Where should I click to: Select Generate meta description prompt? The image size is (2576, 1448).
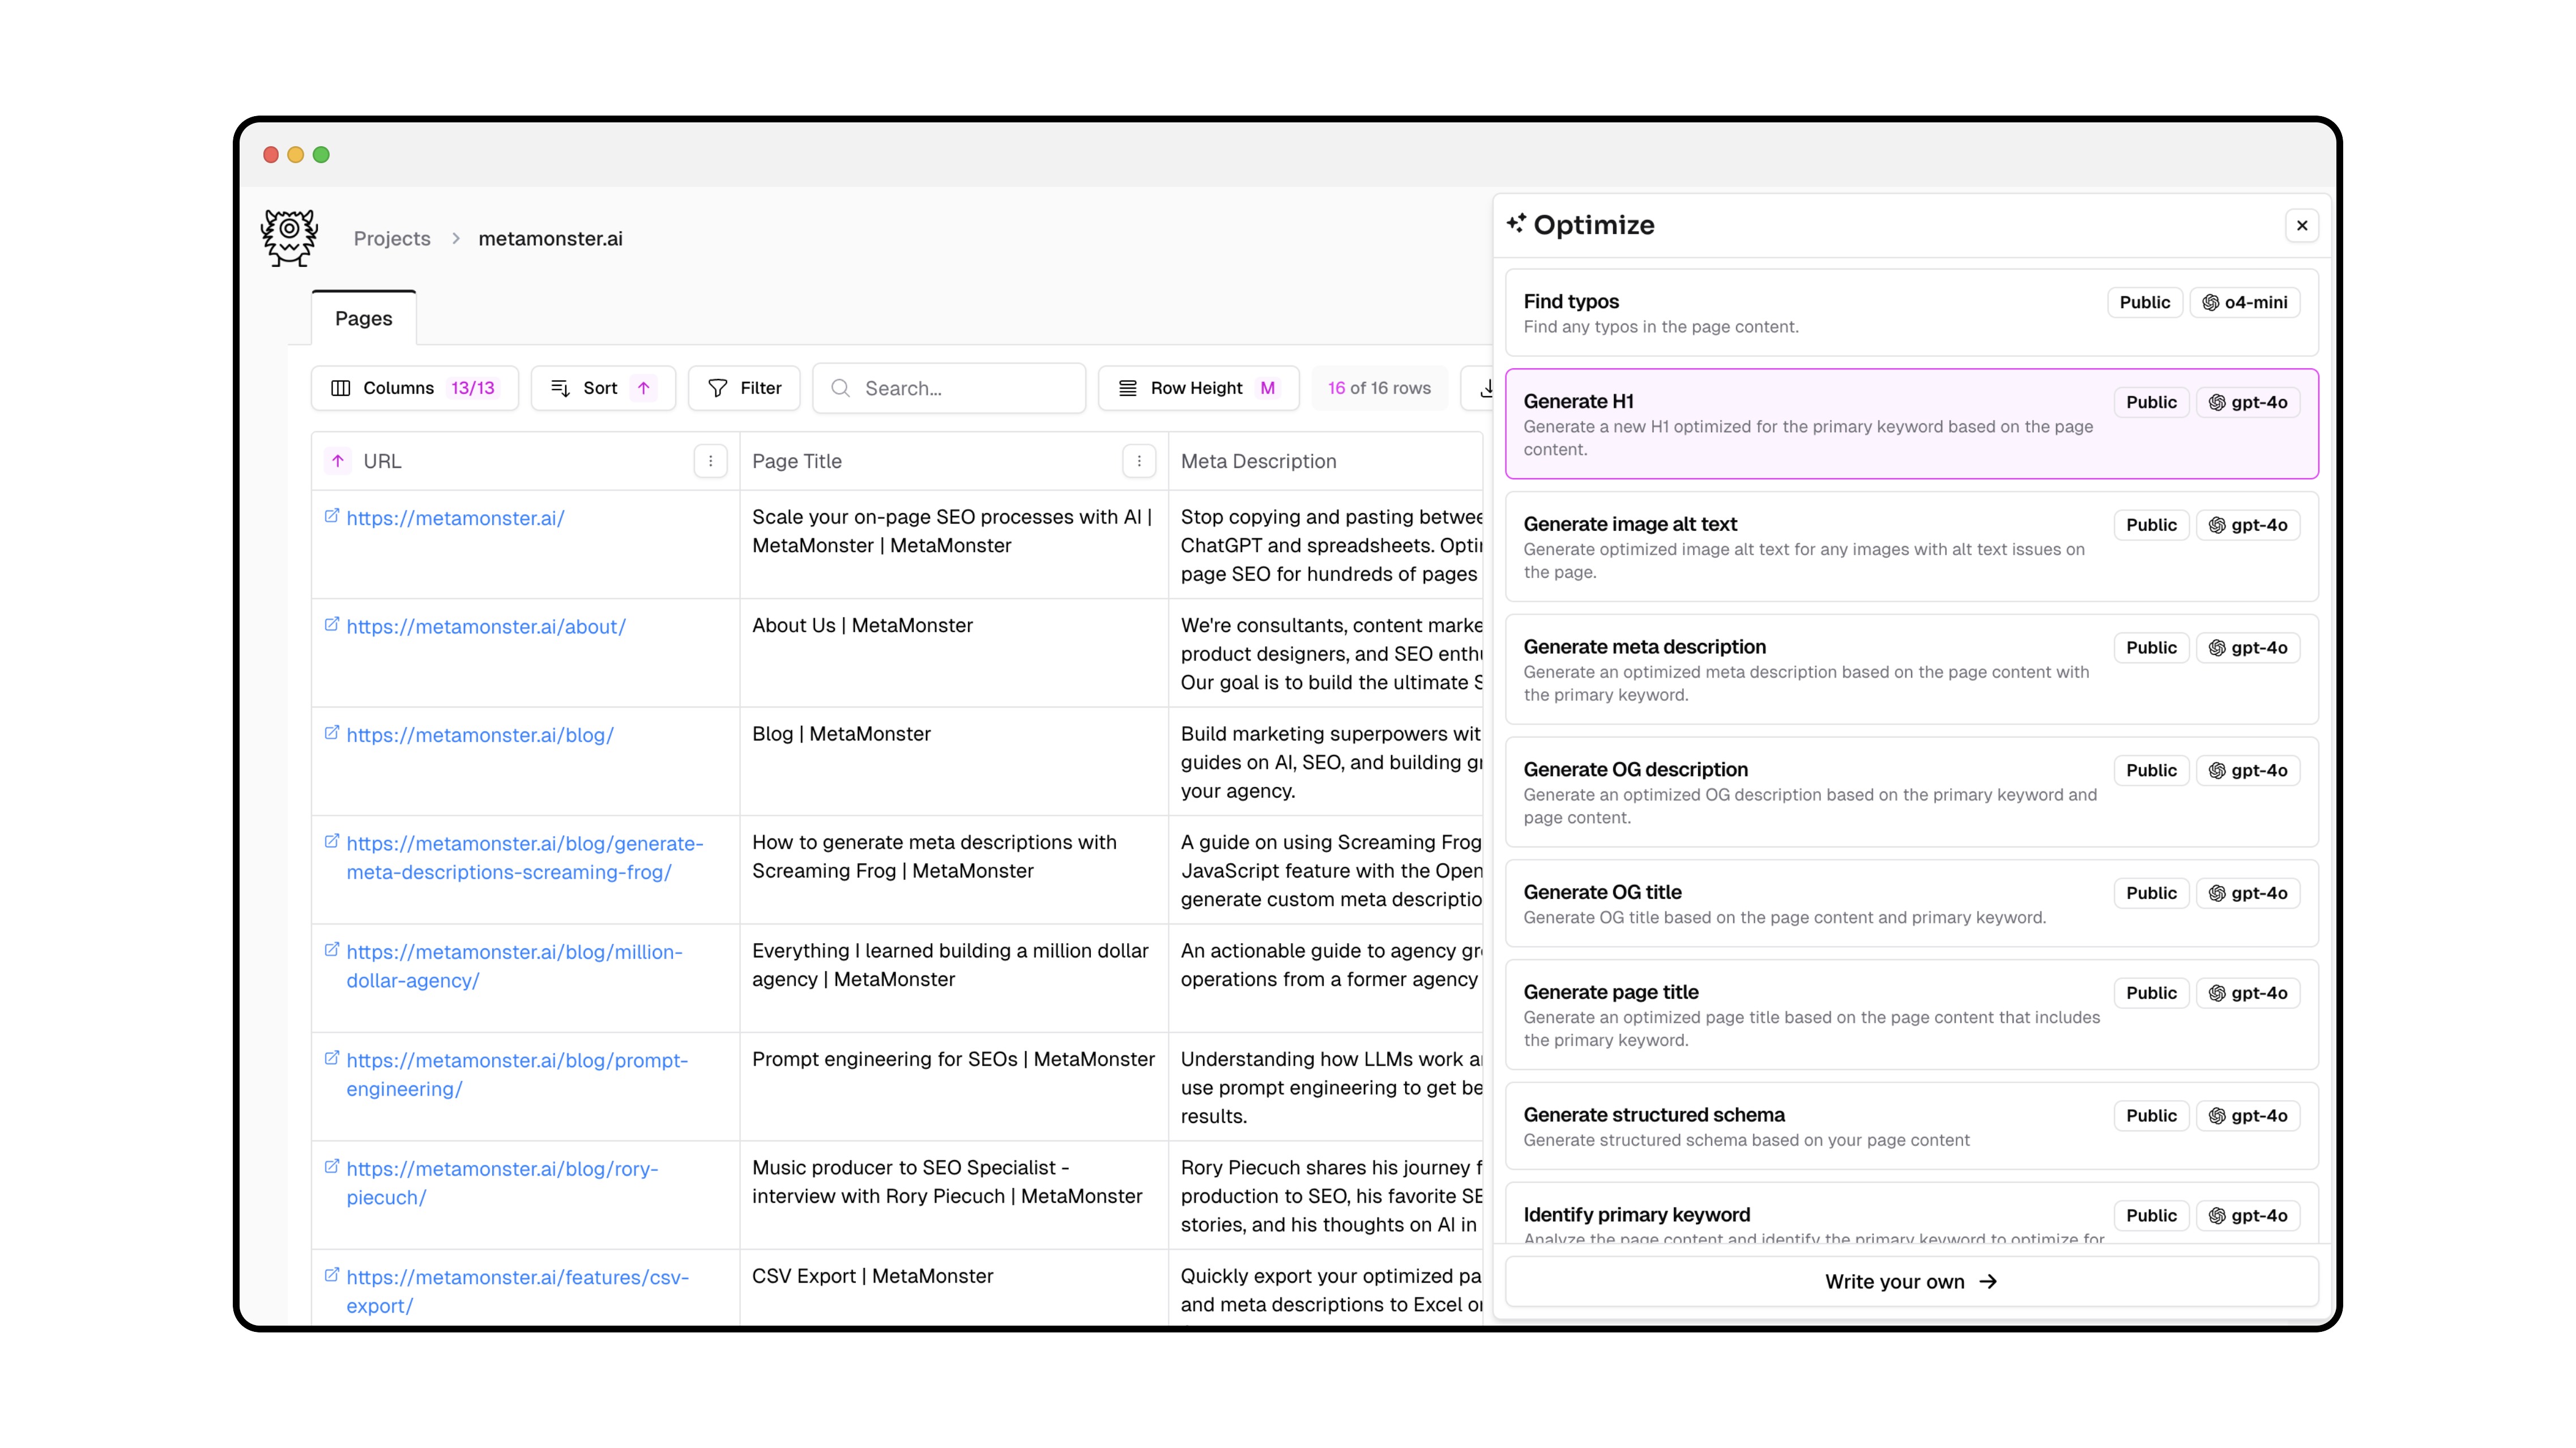(x=1911, y=670)
